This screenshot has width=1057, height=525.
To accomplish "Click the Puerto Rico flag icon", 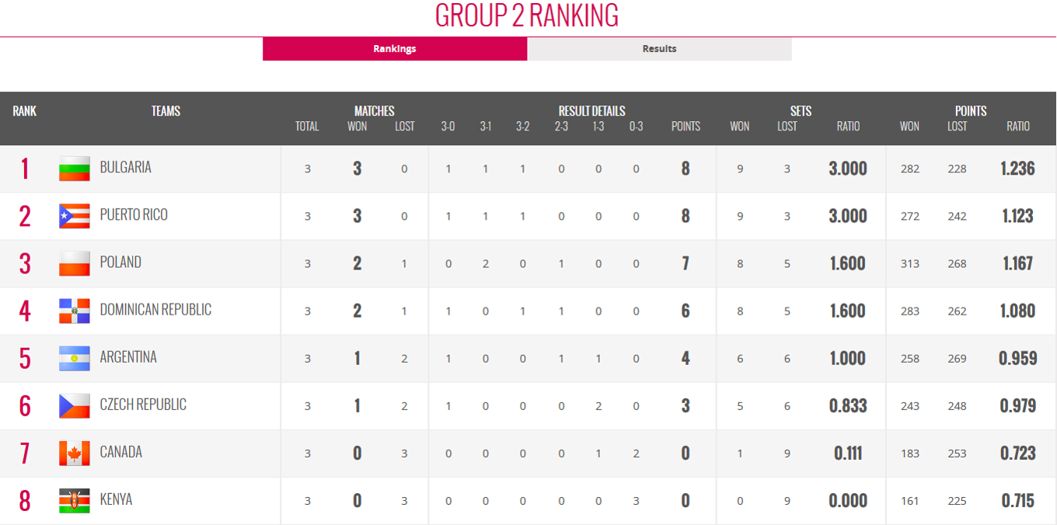I will coord(75,216).
